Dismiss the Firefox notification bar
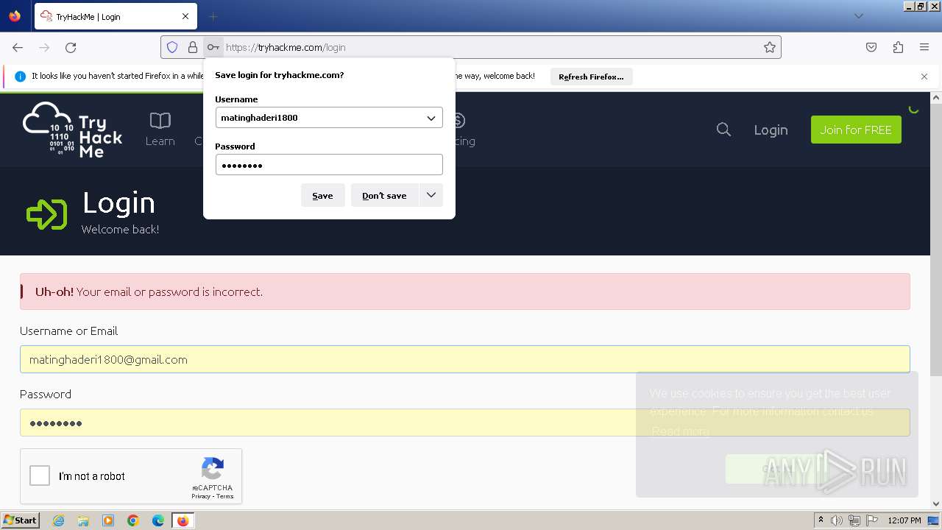Viewport: 942px width, 530px height. tap(924, 76)
